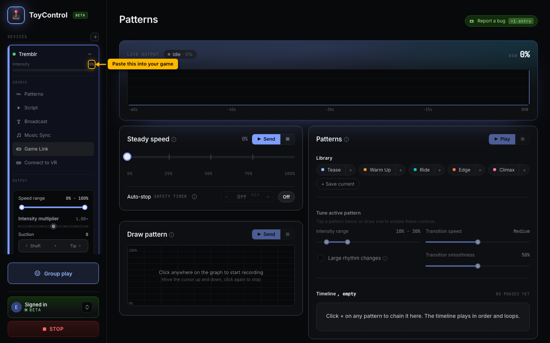The image size is (550, 343).
Task: Open Group play
Action: 53,273
